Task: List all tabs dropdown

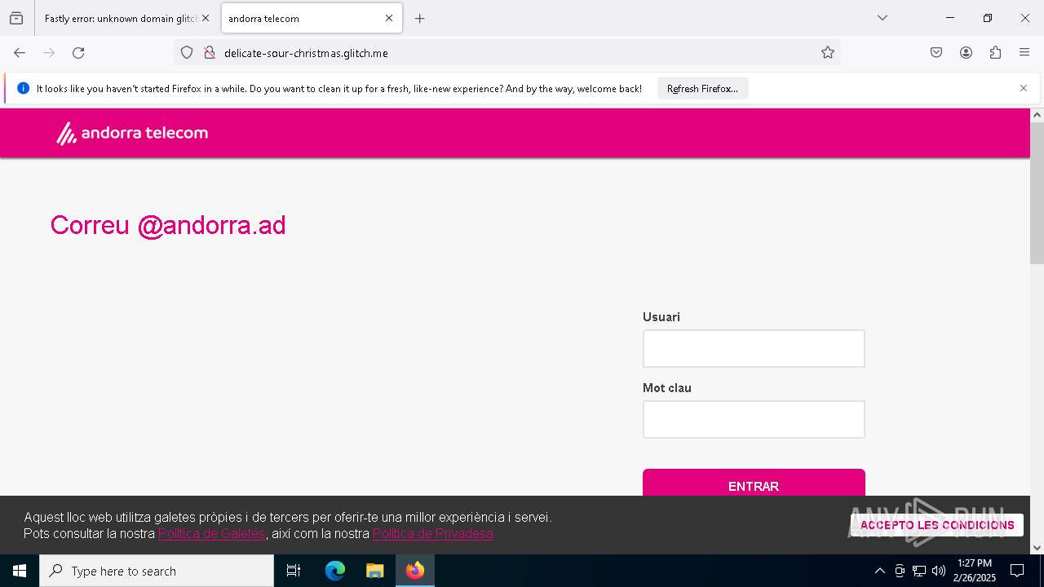Action: [x=882, y=18]
